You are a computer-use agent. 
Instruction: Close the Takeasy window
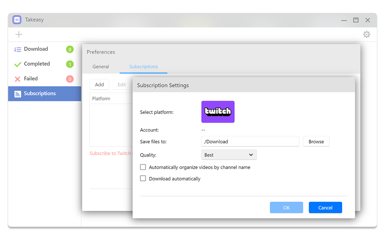point(368,20)
